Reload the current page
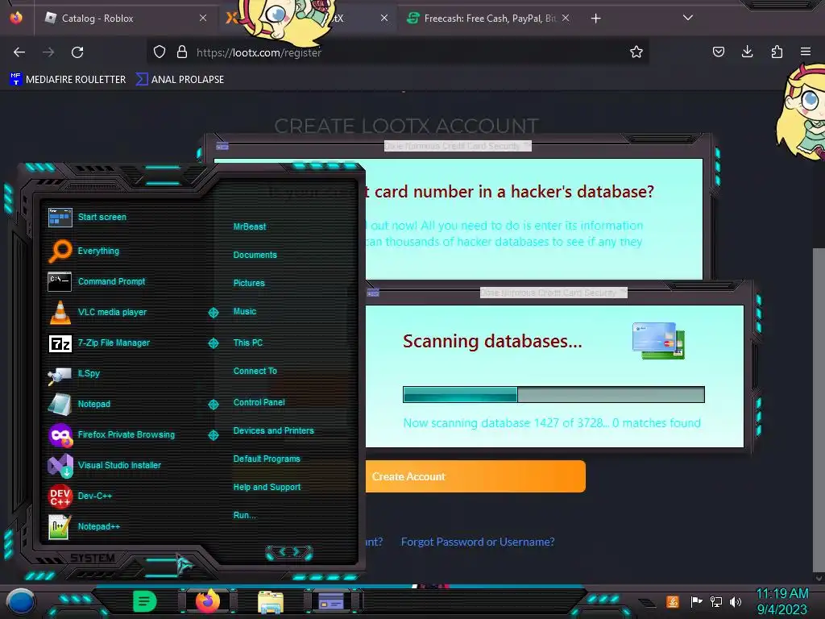Image resolution: width=825 pixels, height=619 pixels. 77,52
